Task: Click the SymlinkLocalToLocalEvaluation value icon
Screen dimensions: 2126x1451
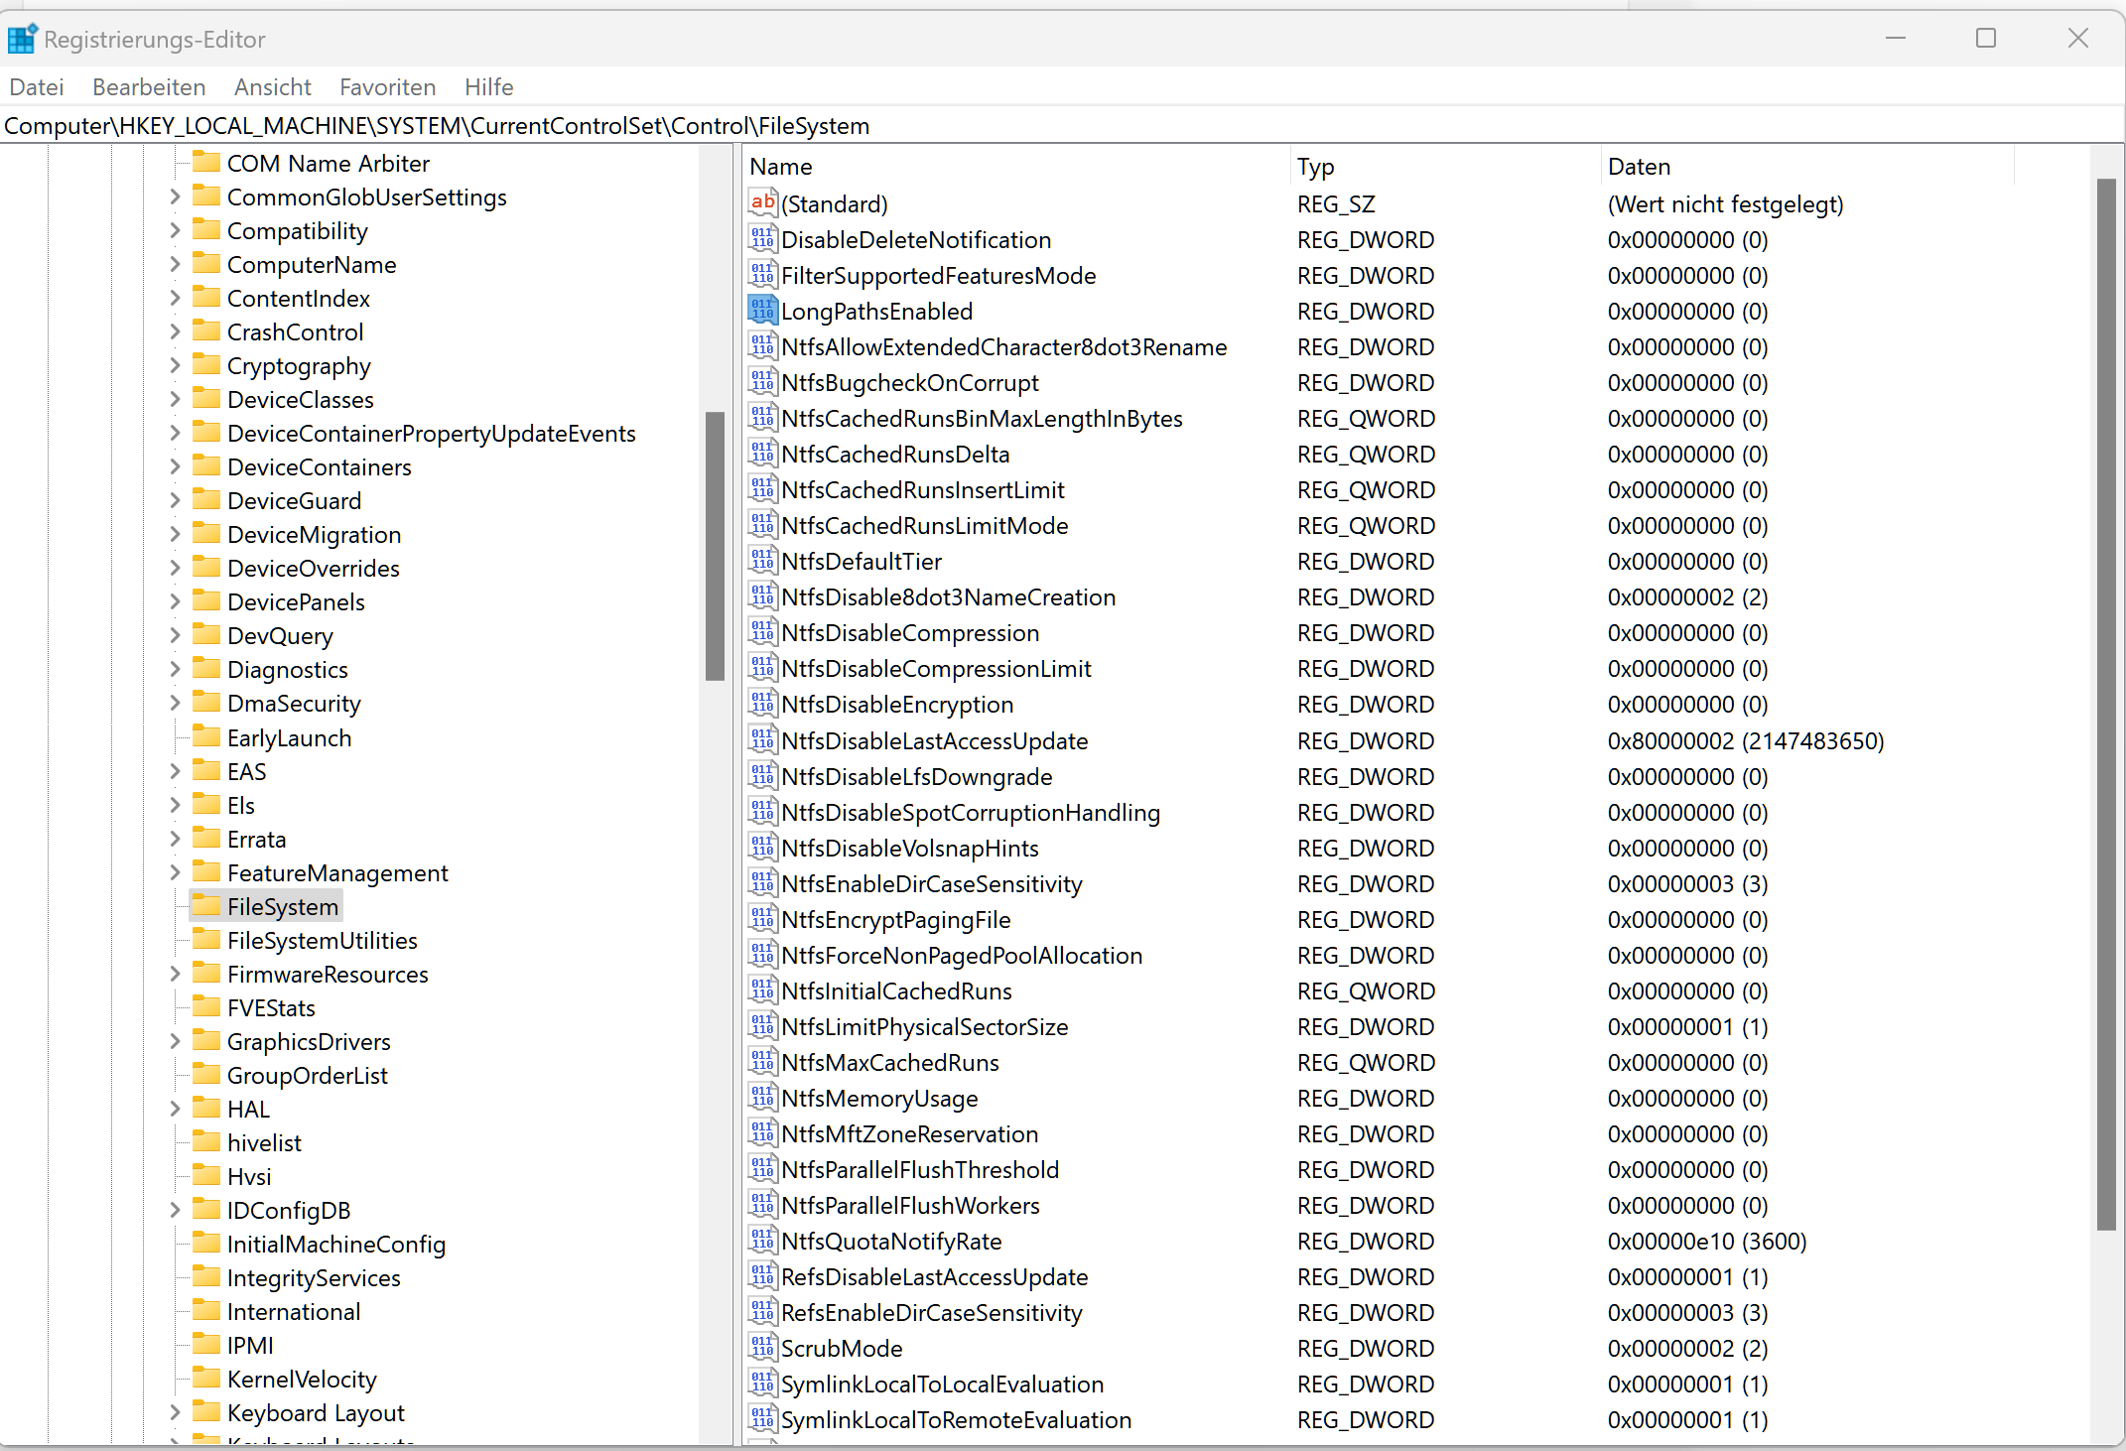Action: [x=762, y=1384]
